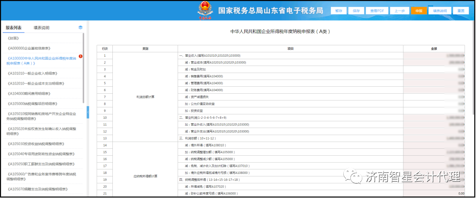Open A105010视同销售和房地产开发 report
This screenshot has height=198, width=476.
pos(41,116)
